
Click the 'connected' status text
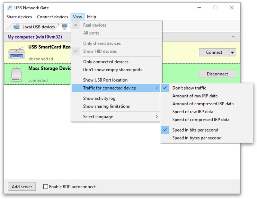point(38,81)
